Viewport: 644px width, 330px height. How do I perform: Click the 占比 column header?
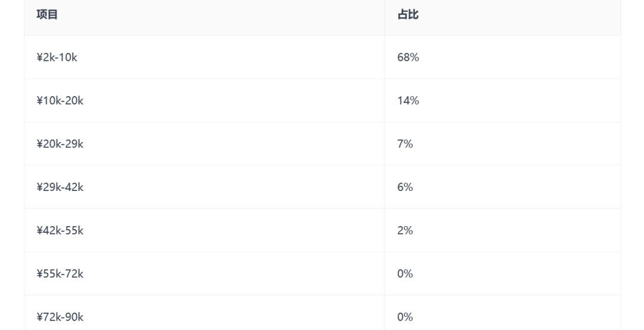[408, 15]
